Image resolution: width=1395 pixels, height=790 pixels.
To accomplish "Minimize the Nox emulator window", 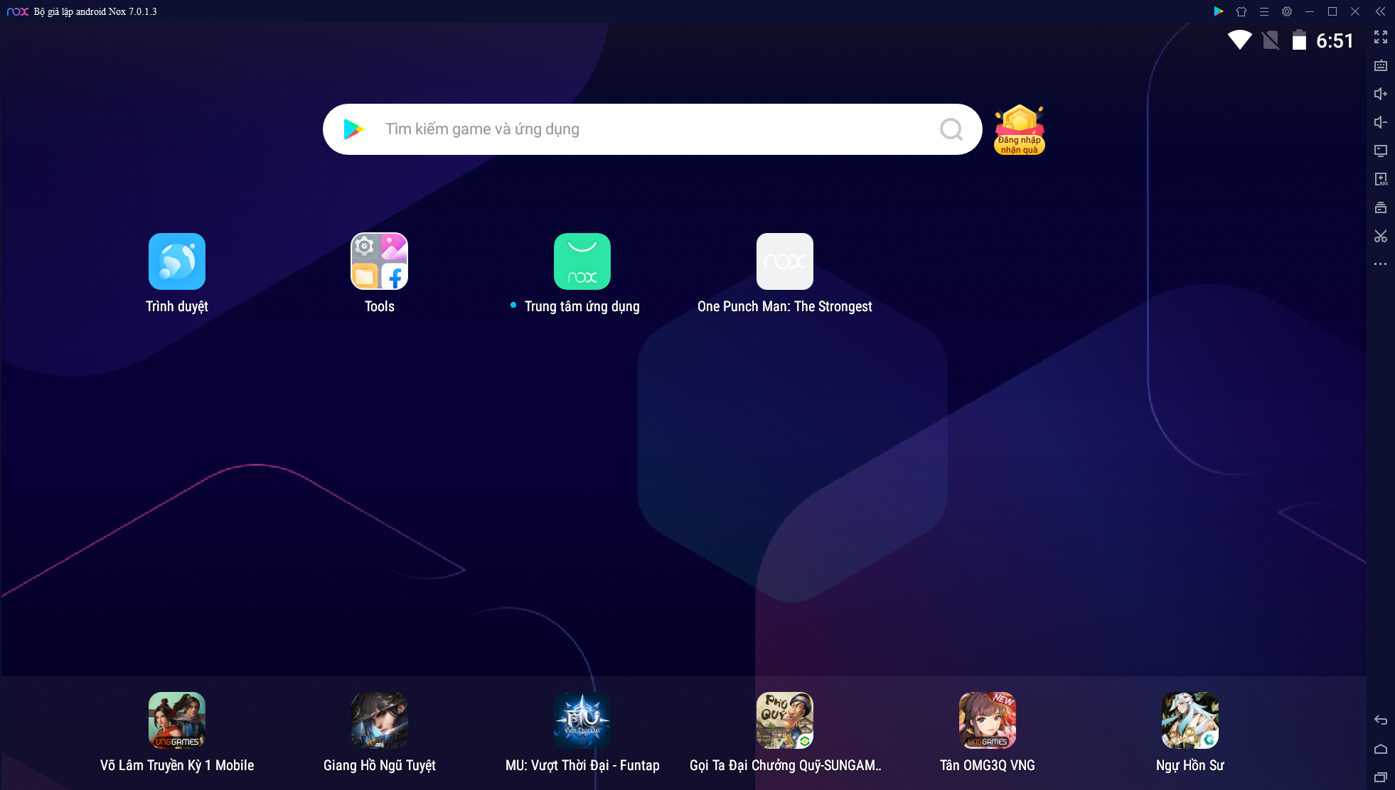I will pos(1310,11).
